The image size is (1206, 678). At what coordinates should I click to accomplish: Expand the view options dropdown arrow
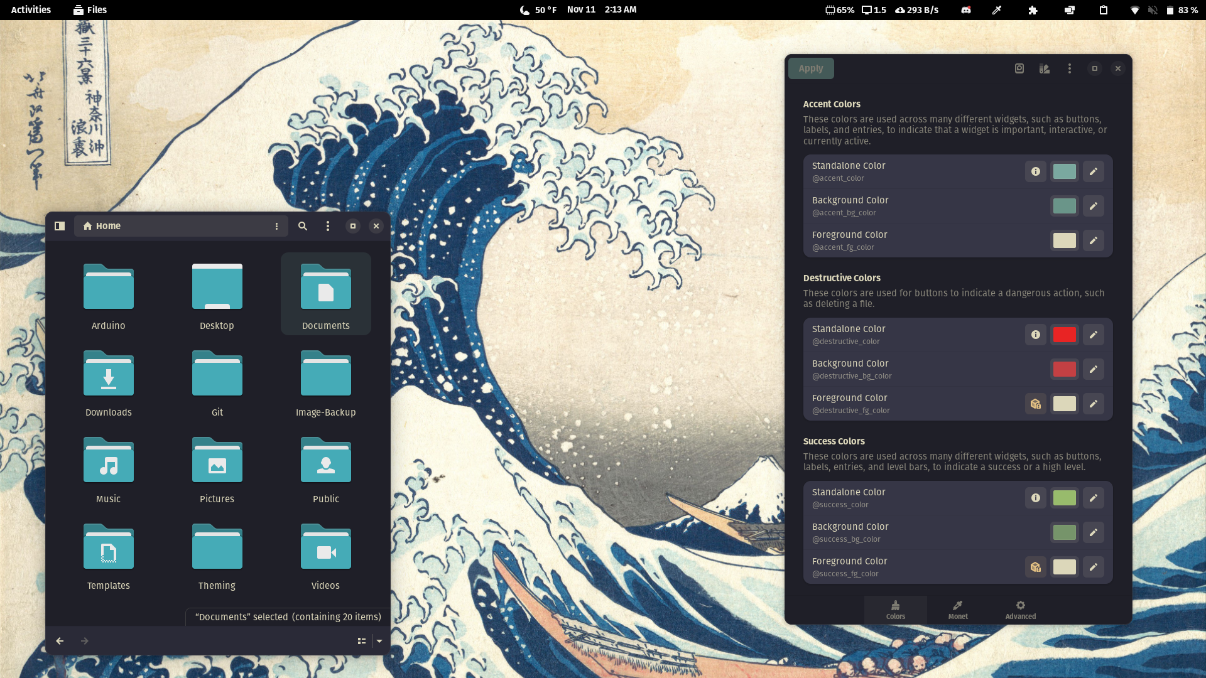379,641
